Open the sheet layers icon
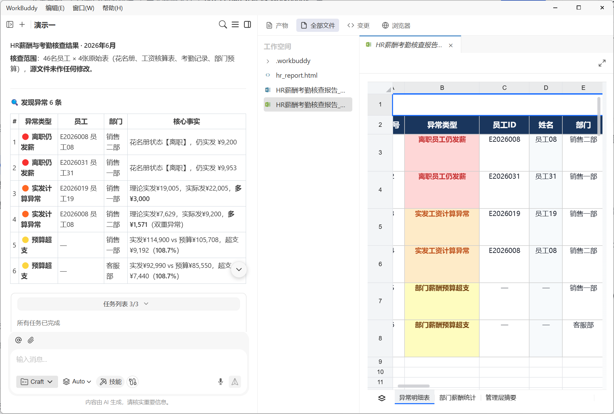Screen dimensions: 614x414 pyautogui.click(x=382, y=398)
